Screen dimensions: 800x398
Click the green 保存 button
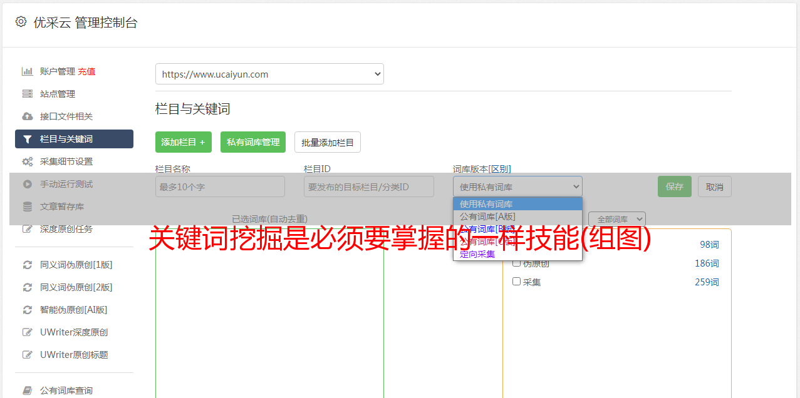tap(675, 186)
